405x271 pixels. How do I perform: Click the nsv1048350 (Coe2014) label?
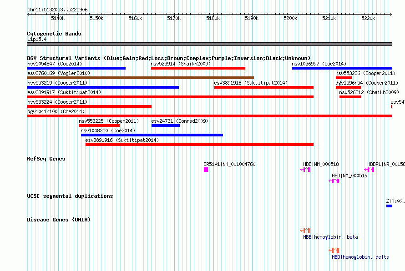tap(108, 130)
